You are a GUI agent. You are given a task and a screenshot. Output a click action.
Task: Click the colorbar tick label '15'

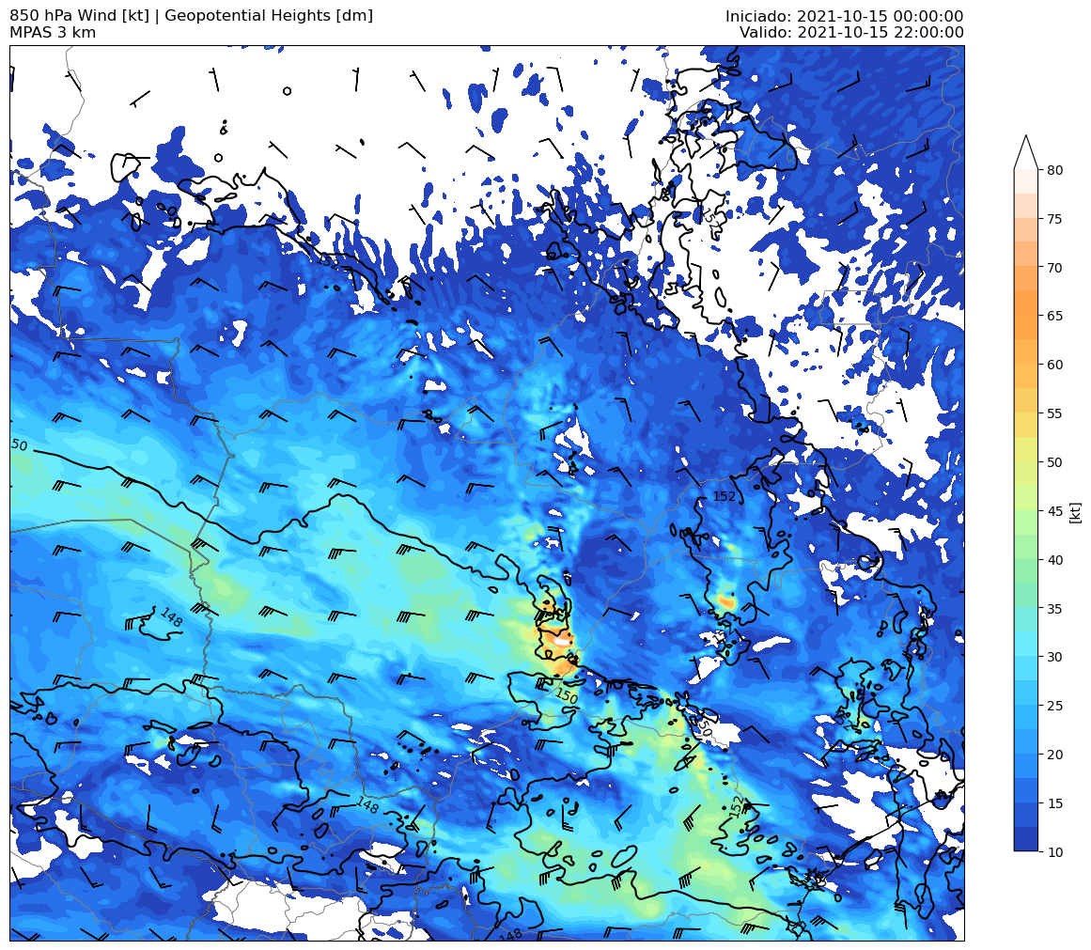[1054, 803]
